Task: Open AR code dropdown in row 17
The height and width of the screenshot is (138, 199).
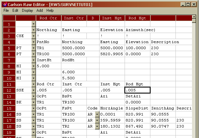Action: (97, 121)
